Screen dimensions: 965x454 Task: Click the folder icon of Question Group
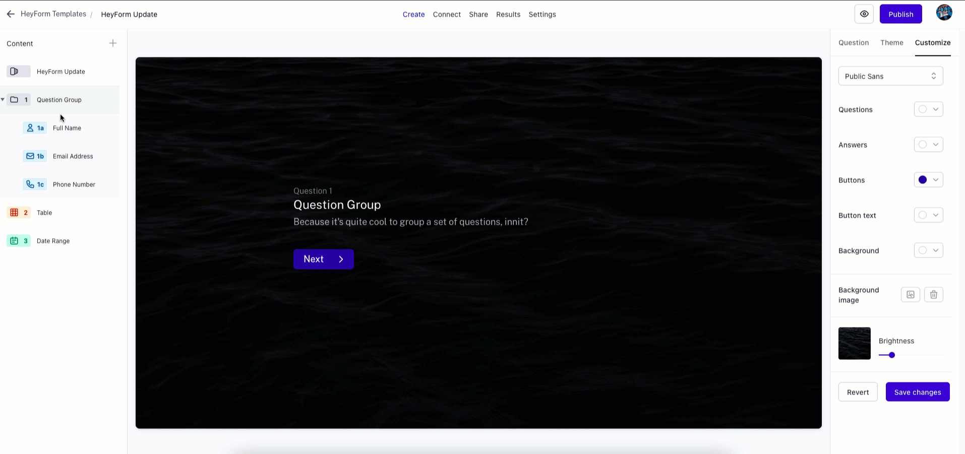pos(14,100)
